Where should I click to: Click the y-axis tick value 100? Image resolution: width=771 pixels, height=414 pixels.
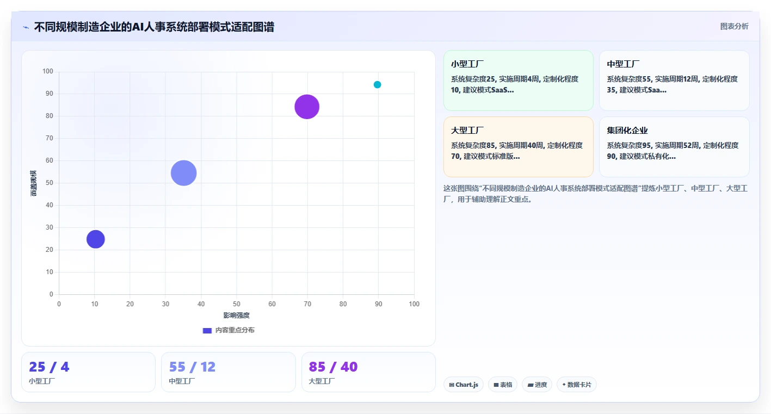coord(48,71)
